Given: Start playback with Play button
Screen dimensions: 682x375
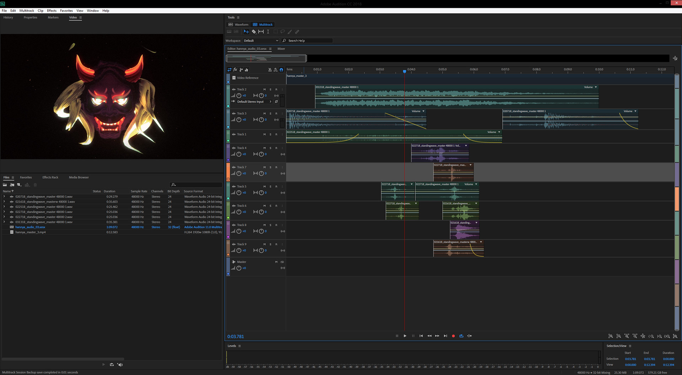Looking at the screenshot, I should (405, 336).
